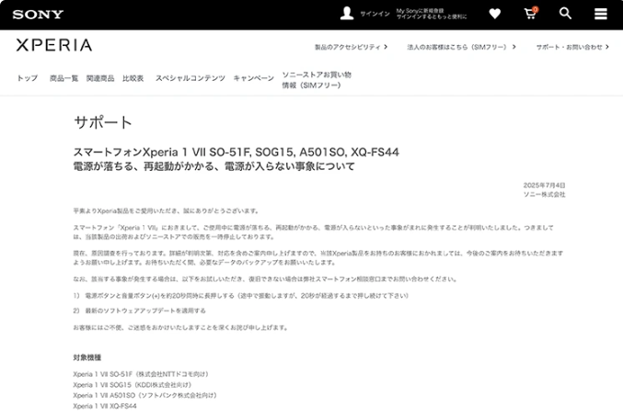Click the サインイン link
This screenshot has width=623, height=419.
coord(375,14)
